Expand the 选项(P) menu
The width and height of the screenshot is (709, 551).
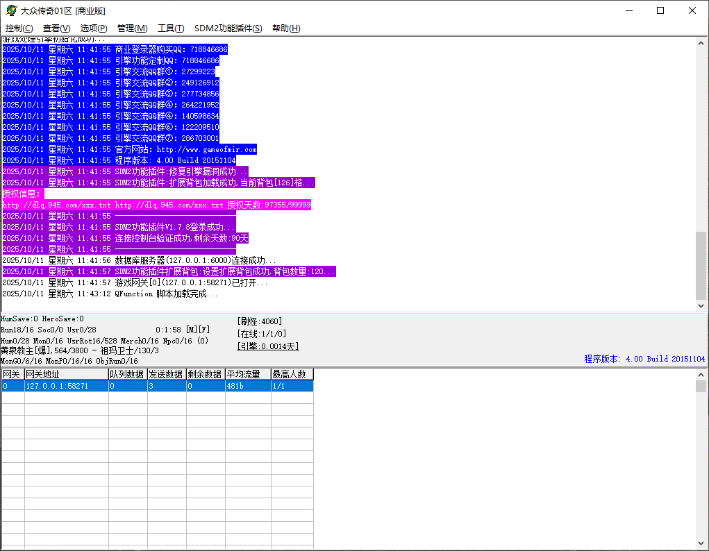point(94,28)
